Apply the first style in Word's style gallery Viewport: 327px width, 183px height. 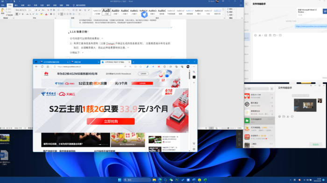pyautogui.click(x=97, y=12)
